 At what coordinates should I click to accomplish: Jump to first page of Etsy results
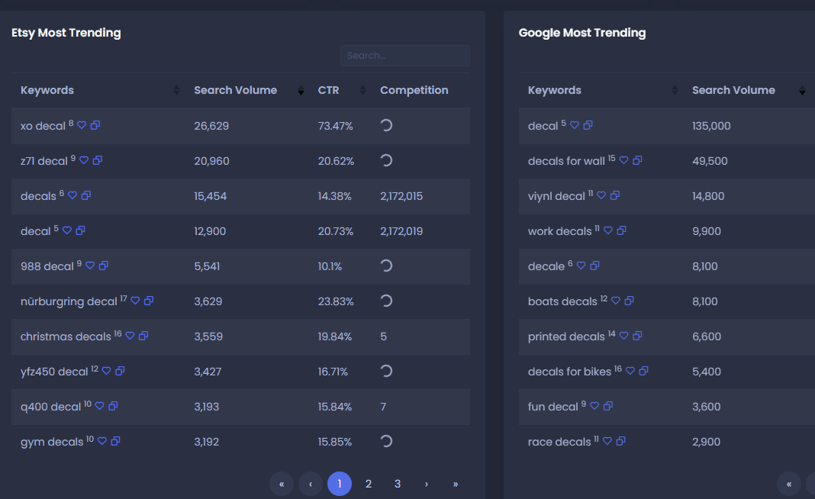click(x=281, y=484)
